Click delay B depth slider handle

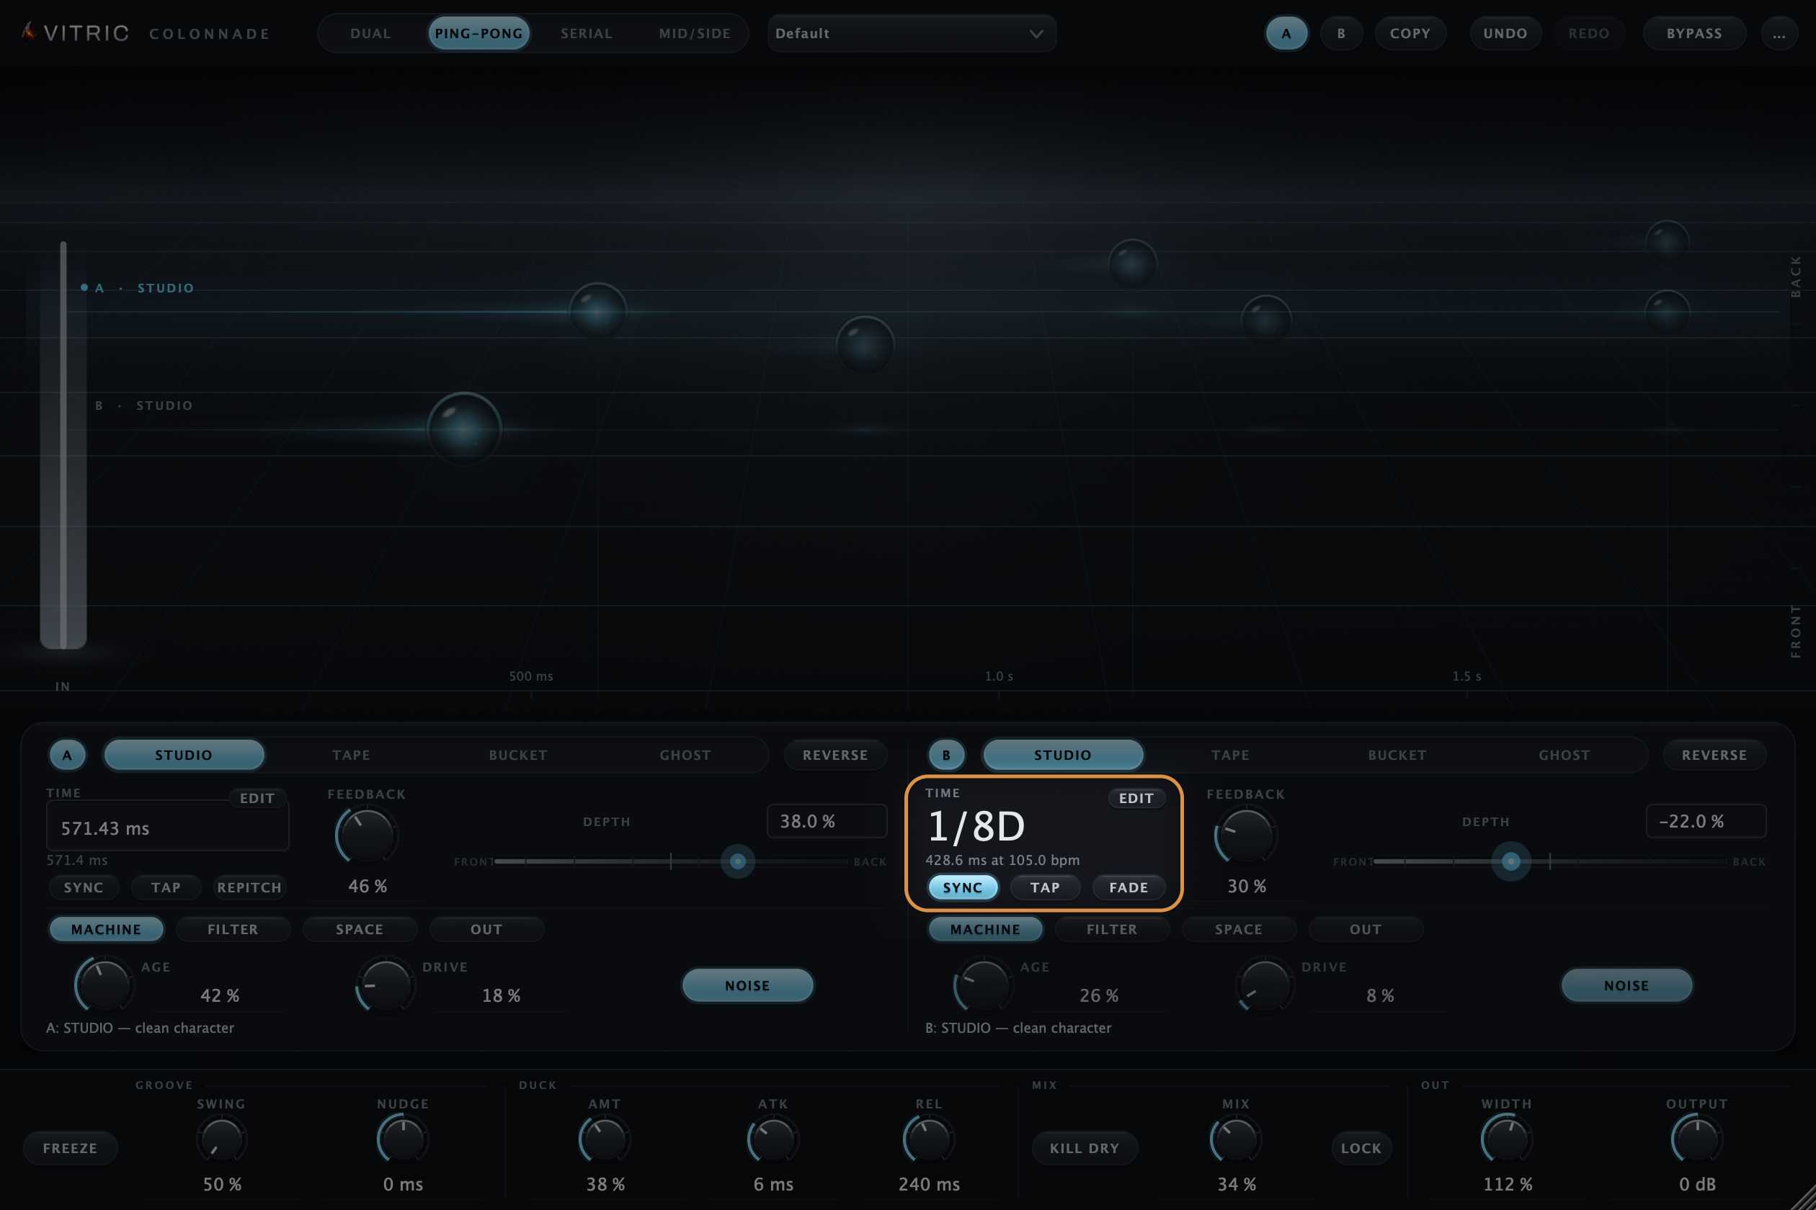pos(1511,861)
